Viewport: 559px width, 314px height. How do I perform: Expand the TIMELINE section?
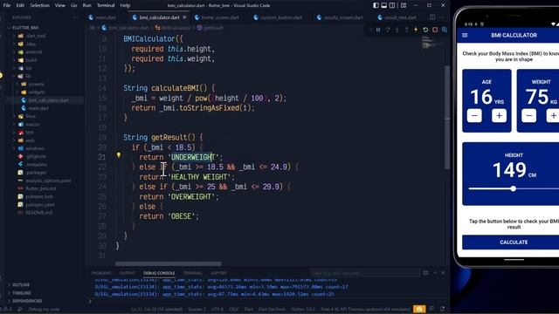click(21, 293)
